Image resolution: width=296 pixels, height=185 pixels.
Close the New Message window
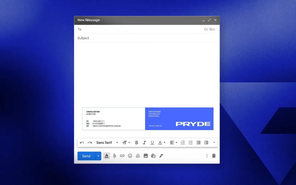[215, 20]
